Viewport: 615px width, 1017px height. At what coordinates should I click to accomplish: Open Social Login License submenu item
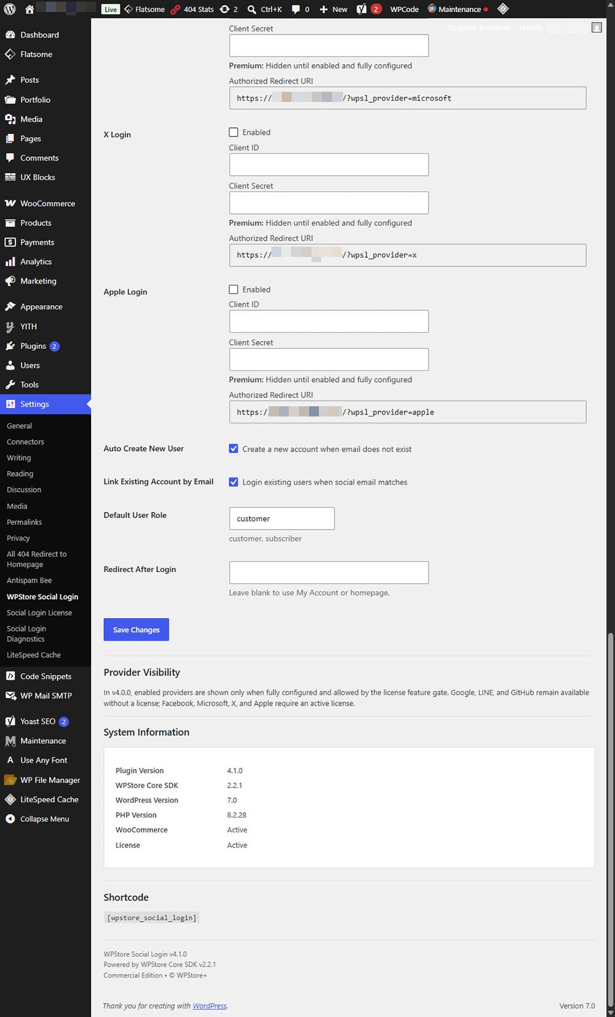[x=39, y=613]
